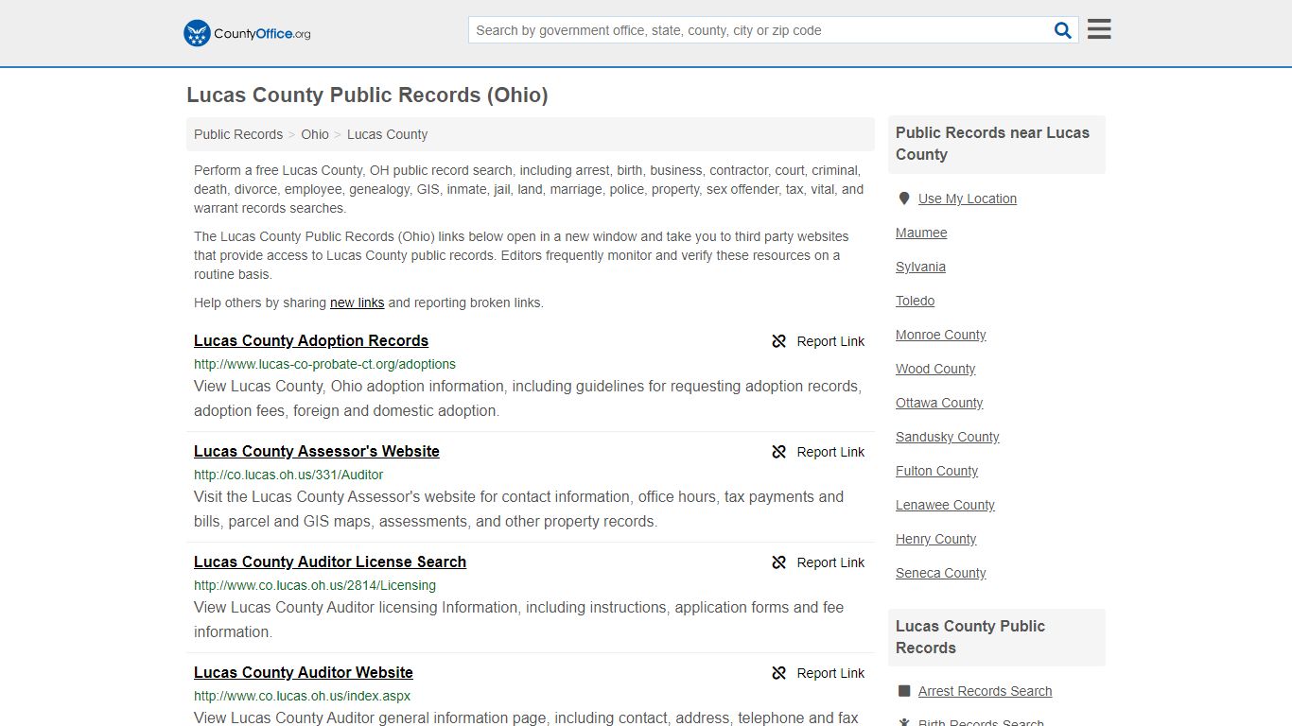Open Henry County link
1292x726 pixels.
(935, 539)
